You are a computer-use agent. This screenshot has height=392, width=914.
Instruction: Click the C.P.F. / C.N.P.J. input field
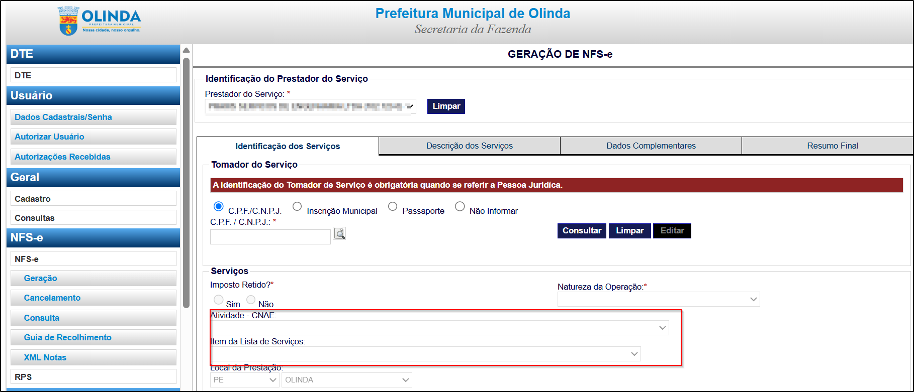270,237
